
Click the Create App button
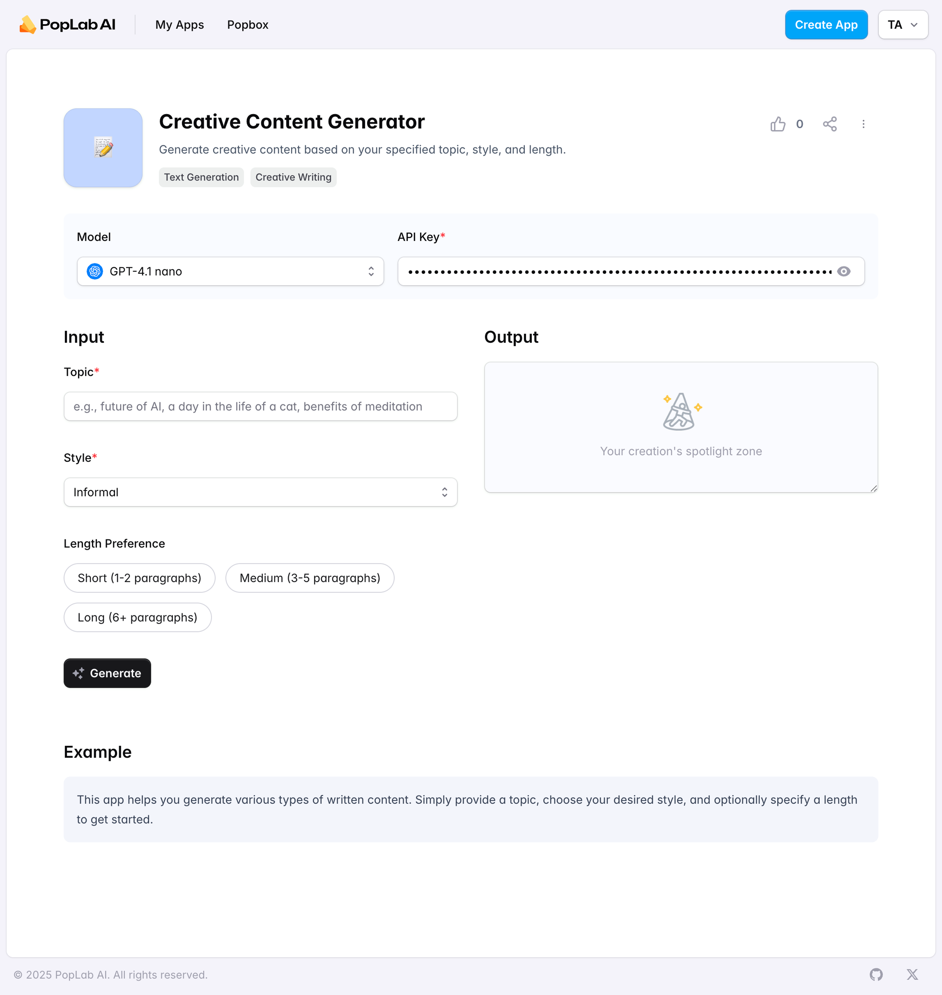coord(826,25)
